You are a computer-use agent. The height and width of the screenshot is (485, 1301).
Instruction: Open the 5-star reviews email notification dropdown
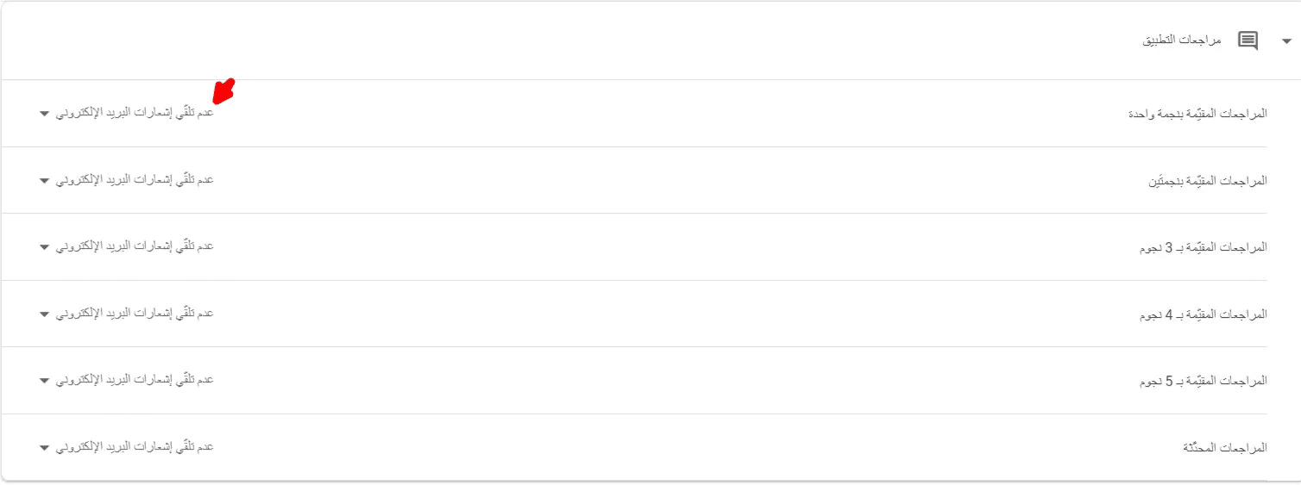135,380
